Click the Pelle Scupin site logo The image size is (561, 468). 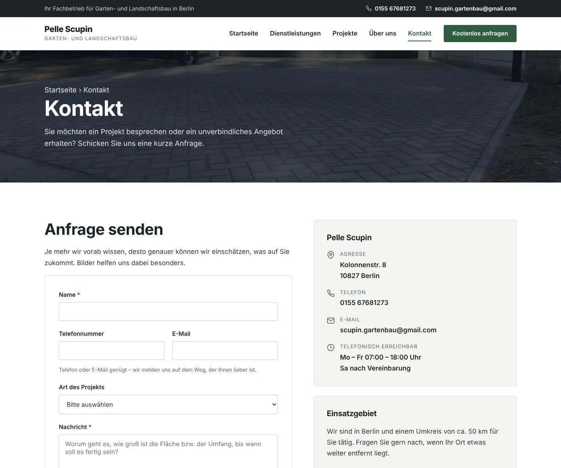91,33
